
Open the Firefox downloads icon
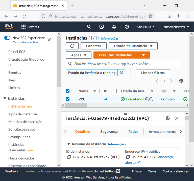pyautogui.click(x=178, y=16)
